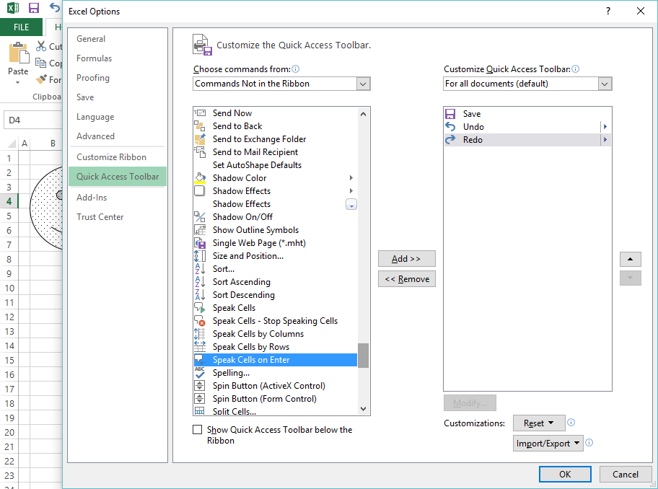The width and height of the screenshot is (658, 489).
Task: Select the Undo arrow icon entry
Action: [451, 127]
